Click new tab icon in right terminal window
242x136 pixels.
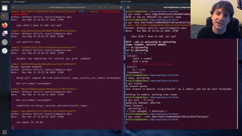click(x=128, y=7)
